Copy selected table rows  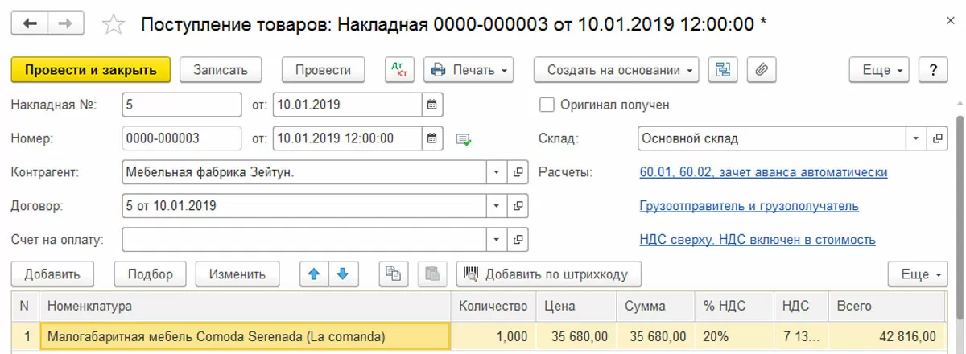(x=393, y=274)
